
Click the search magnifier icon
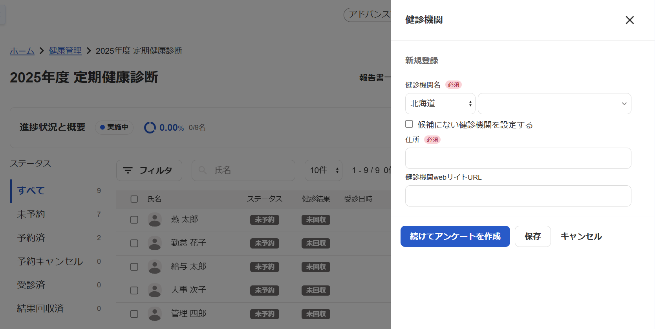203,170
